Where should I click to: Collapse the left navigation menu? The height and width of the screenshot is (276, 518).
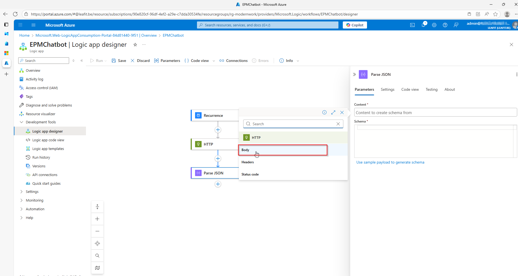82,61
